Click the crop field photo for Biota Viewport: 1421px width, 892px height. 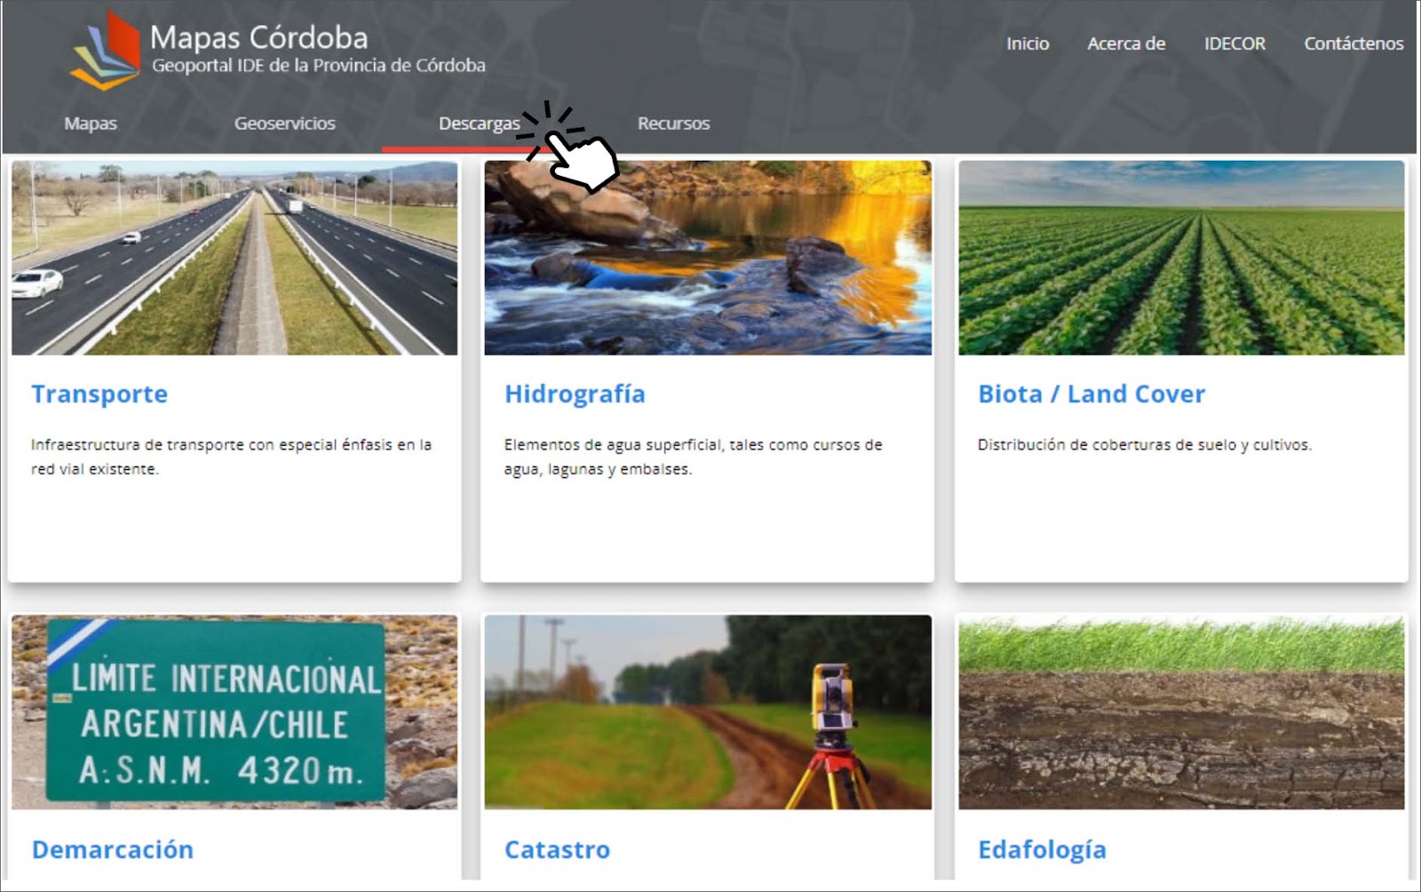[1181, 258]
